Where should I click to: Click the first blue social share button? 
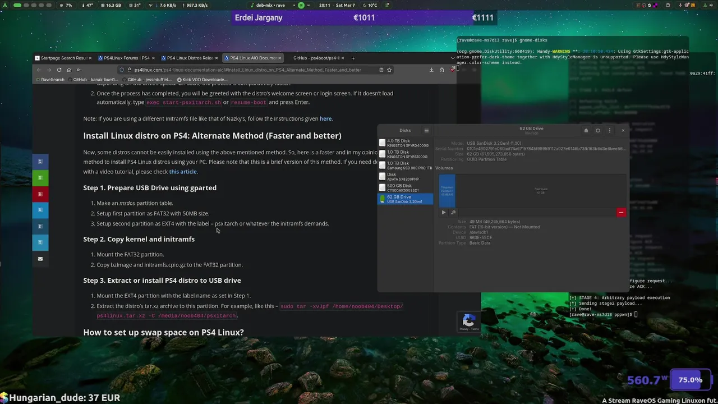[x=40, y=162]
